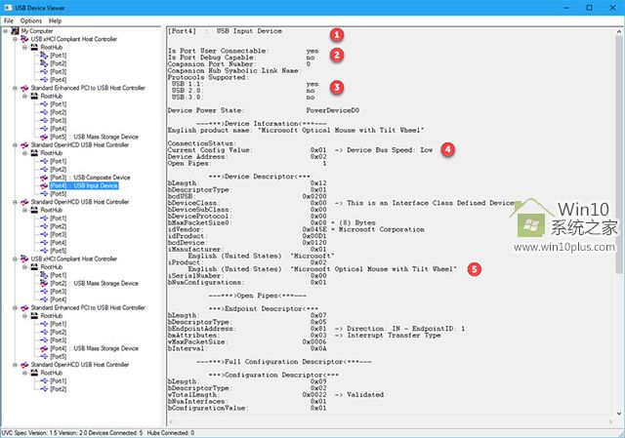
Task: Select OpenHCD controller icon above USB Composite Device
Action: pos(24,145)
